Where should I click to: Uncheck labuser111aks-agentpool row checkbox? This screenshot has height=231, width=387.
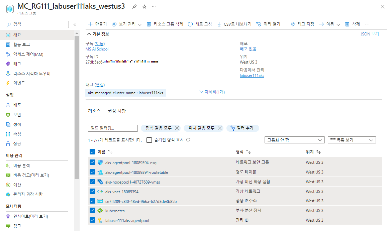pyautogui.click(x=92, y=220)
